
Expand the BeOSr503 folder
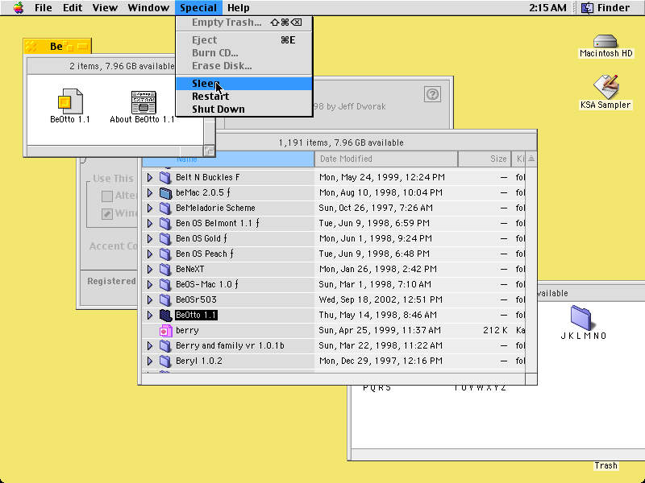point(150,299)
